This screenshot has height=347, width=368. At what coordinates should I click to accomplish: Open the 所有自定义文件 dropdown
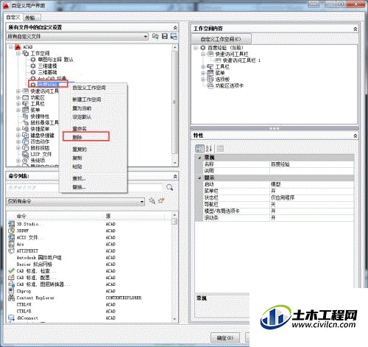(x=146, y=36)
